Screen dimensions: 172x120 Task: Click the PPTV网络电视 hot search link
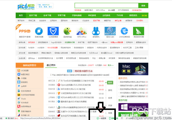[123, 10]
